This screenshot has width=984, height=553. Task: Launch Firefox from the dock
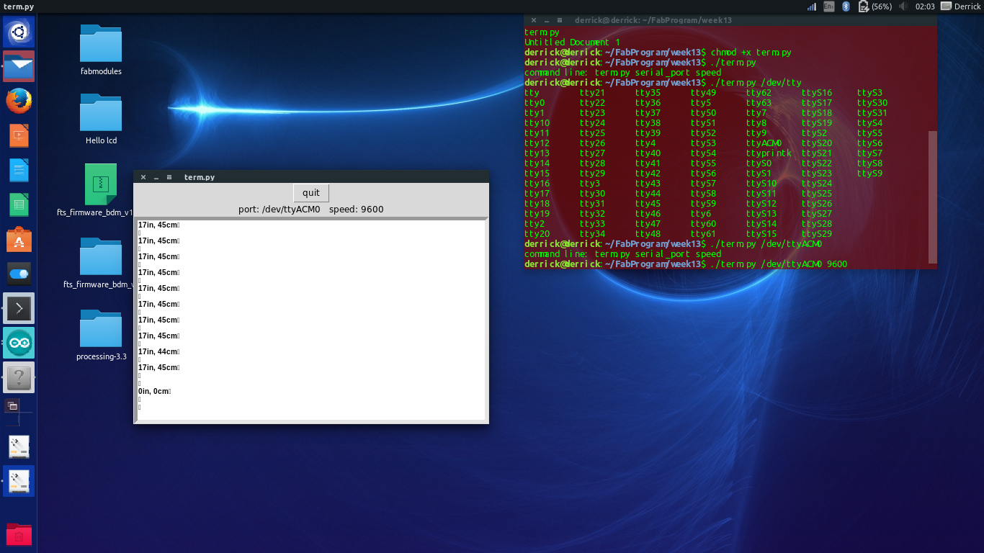coord(19,102)
